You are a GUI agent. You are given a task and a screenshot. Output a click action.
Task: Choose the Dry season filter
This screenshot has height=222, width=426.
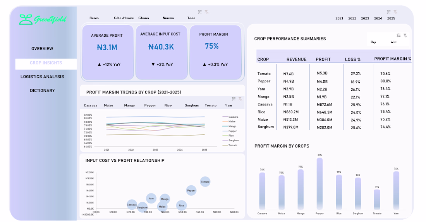point(373,42)
